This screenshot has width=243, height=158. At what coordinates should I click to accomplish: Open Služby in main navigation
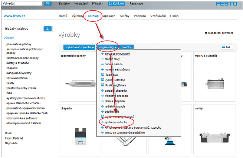click(125, 16)
